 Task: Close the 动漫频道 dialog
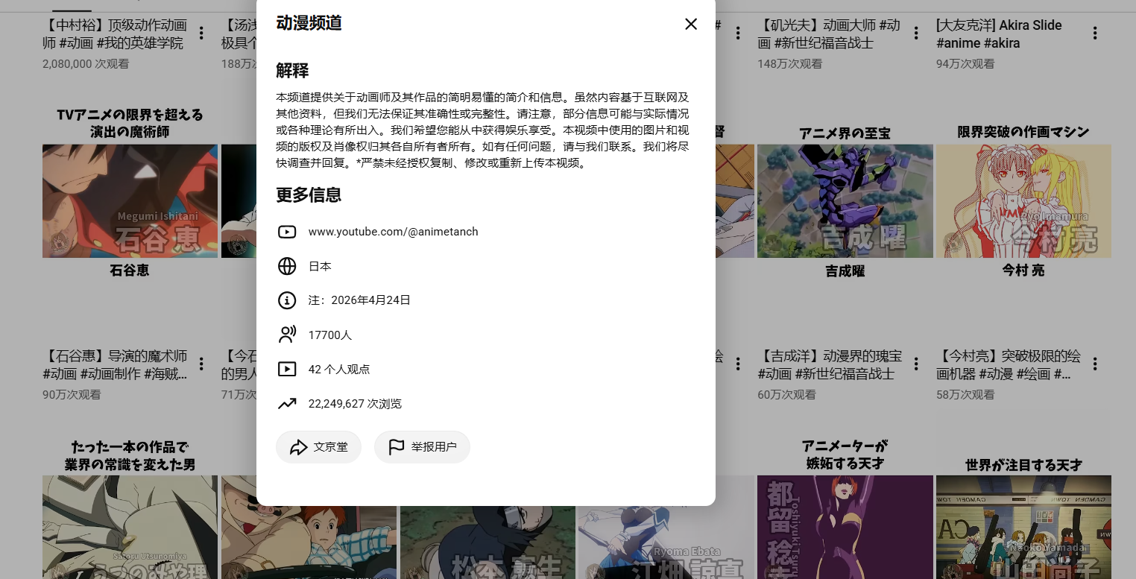click(x=691, y=24)
